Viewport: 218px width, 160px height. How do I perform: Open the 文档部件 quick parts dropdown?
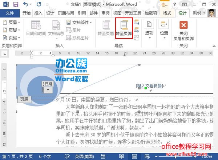79,22
